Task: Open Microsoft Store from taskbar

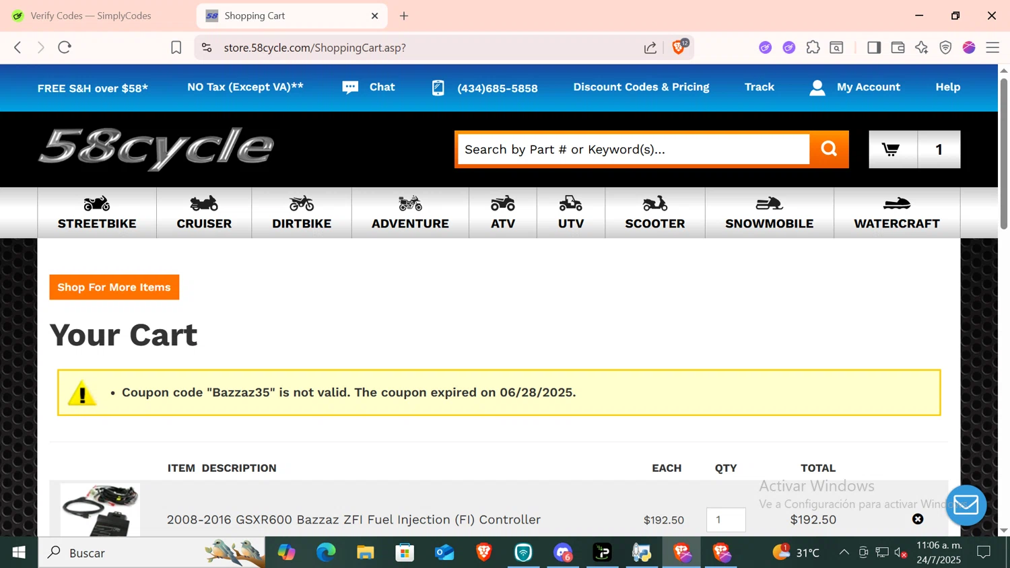Action: [405, 553]
